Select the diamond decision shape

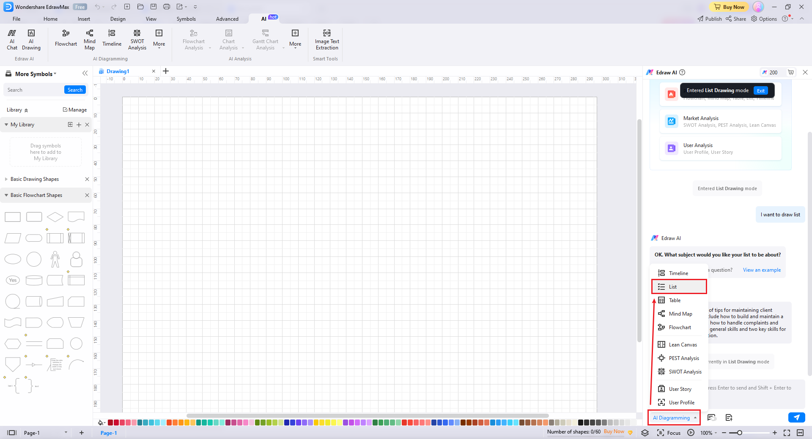pyautogui.click(x=55, y=217)
